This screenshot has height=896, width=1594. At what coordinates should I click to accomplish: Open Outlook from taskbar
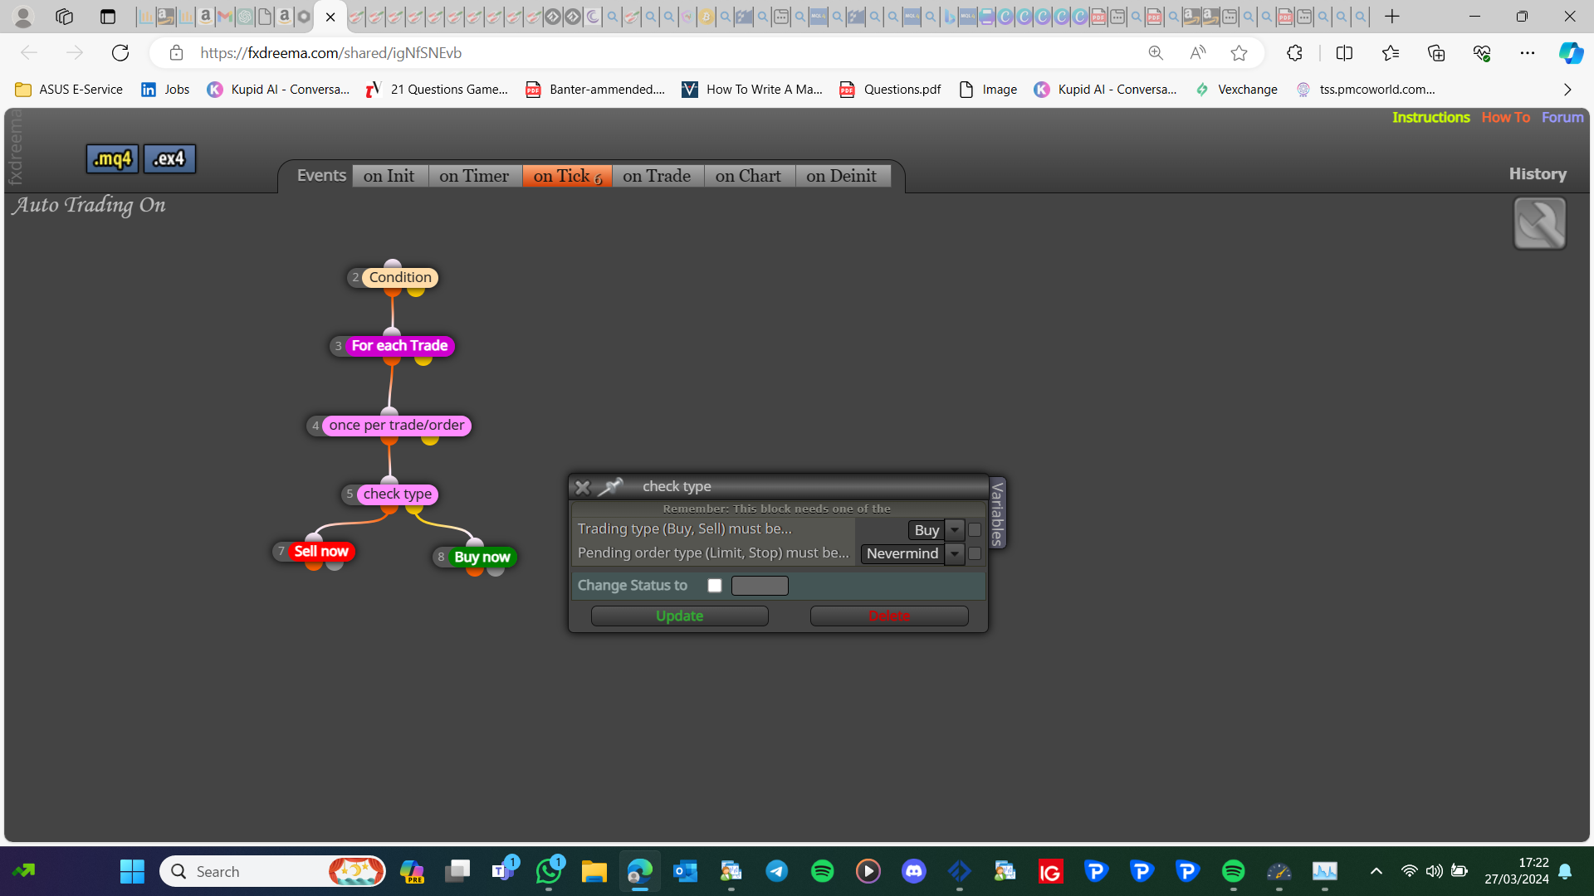686,871
